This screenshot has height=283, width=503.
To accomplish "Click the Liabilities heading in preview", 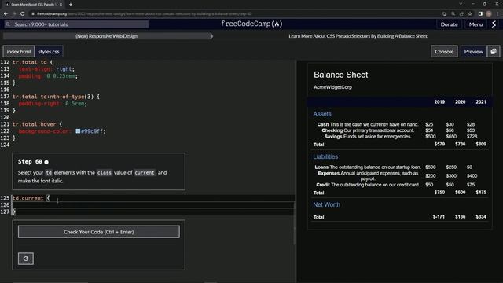I will [325, 156].
